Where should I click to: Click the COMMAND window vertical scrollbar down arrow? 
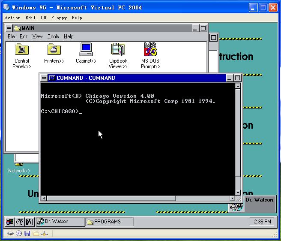tap(238, 193)
